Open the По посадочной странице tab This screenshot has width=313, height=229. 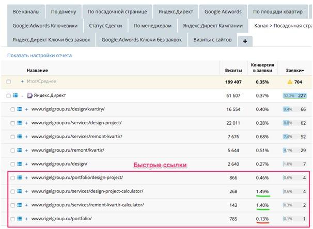tap(117, 11)
